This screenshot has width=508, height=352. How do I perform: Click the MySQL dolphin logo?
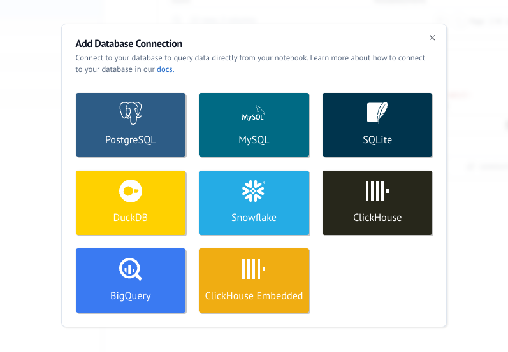(254, 114)
